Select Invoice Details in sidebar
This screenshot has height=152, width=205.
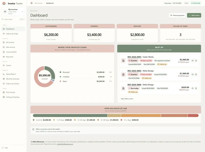pos(13,52)
